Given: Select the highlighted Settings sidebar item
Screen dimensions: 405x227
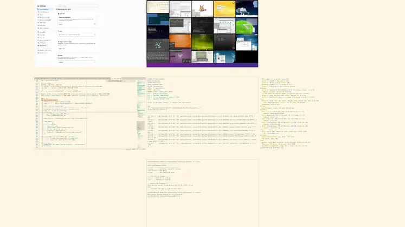Looking at the screenshot, I should (x=45, y=9).
